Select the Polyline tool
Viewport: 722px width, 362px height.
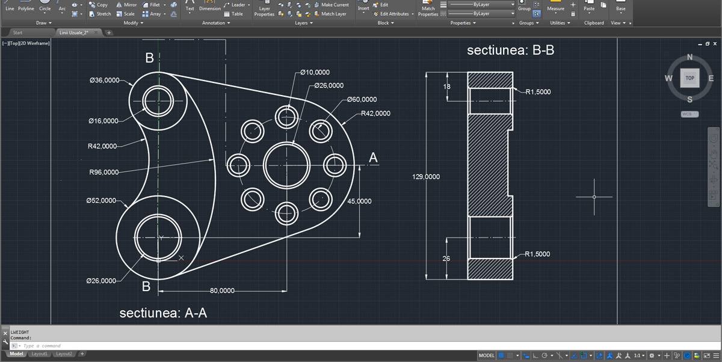26,6
